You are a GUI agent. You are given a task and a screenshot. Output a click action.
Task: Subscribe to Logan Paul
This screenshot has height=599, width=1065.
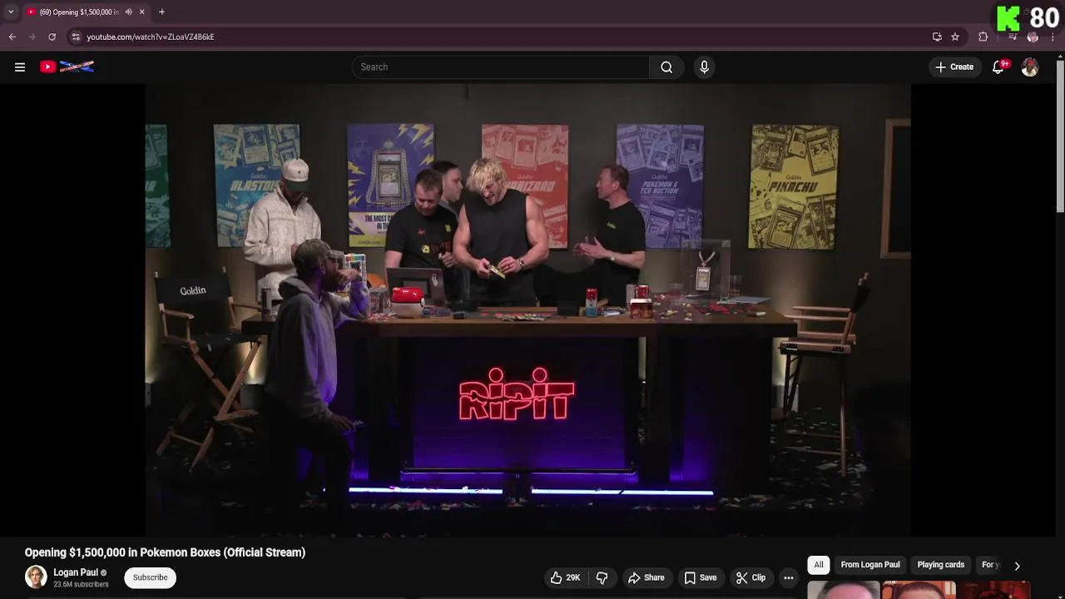150,577
